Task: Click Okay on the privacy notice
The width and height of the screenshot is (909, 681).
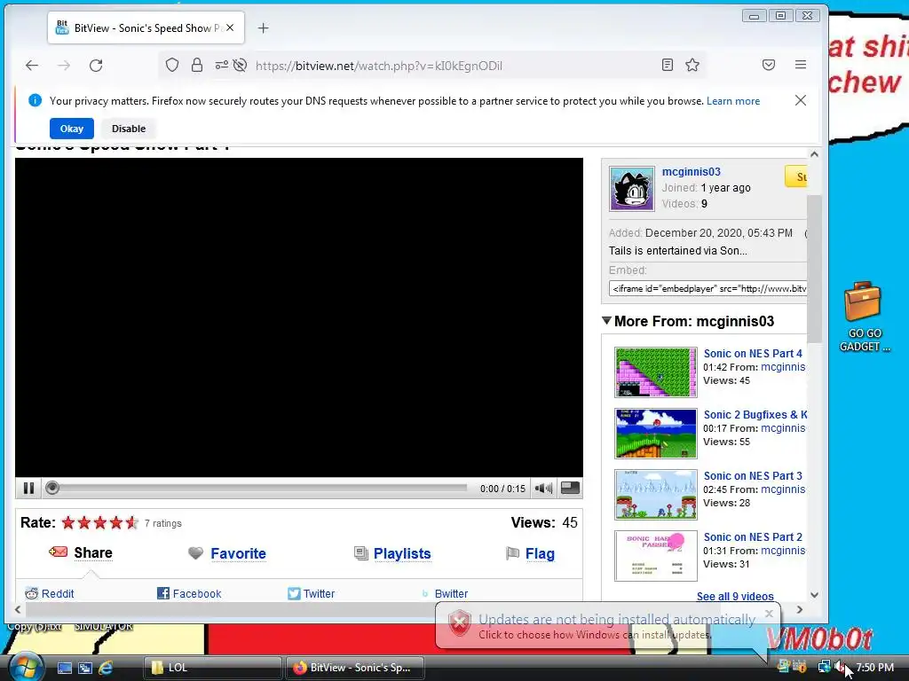Action: pyautogui.click(x=72, y=129)
